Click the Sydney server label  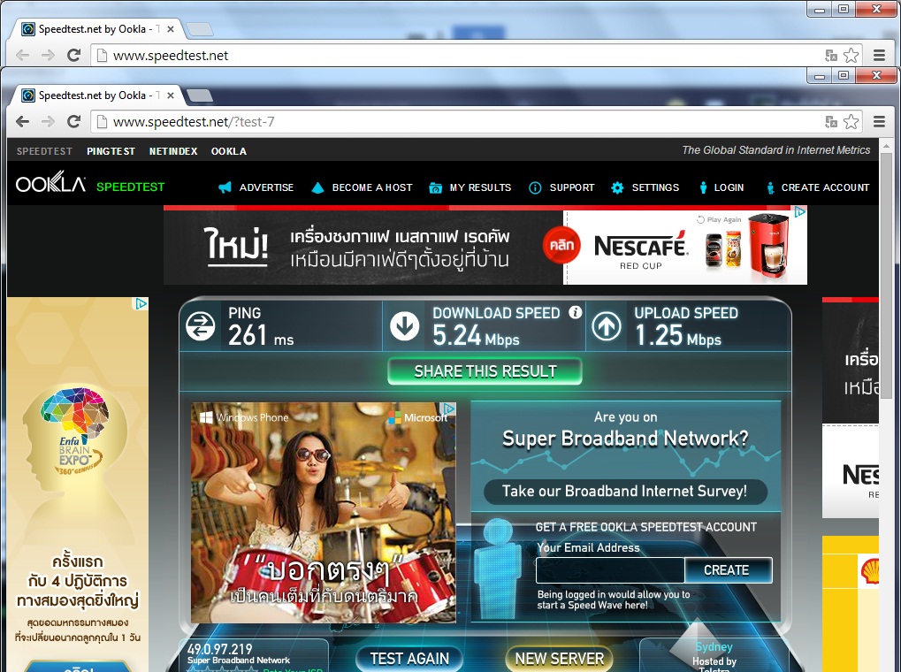(x=714, y=646)
